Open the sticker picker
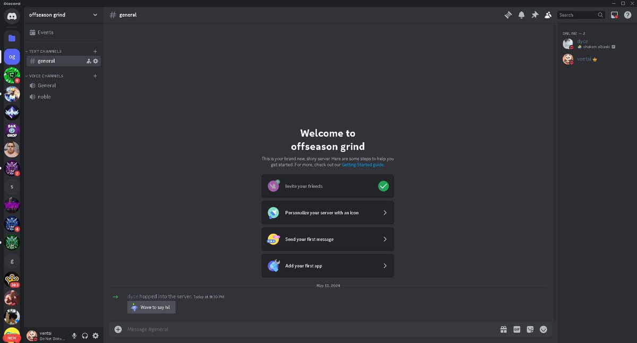This screenshot has width=637, height=343. [x=530, y=329]
